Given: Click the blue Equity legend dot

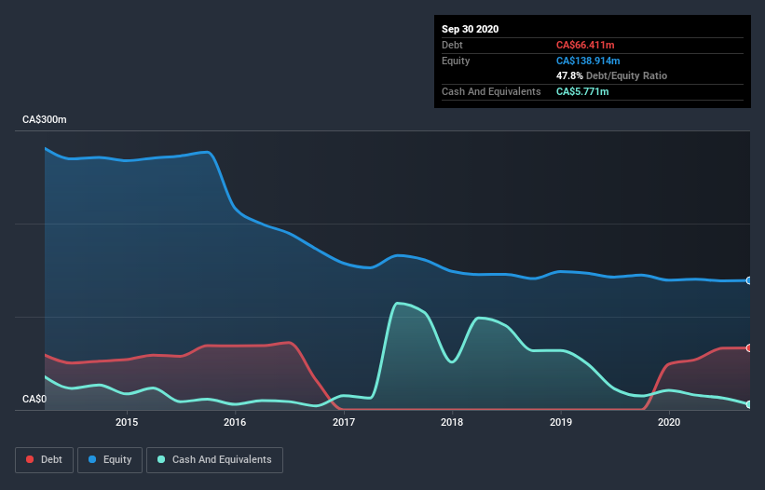Looking at the screenshot, I should (x=92, y=459).
